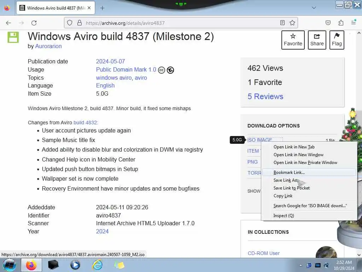Click the URL address bar field
Image resolution: width=362 pixels, height=272 pixels.
click(x=181, y=23)
